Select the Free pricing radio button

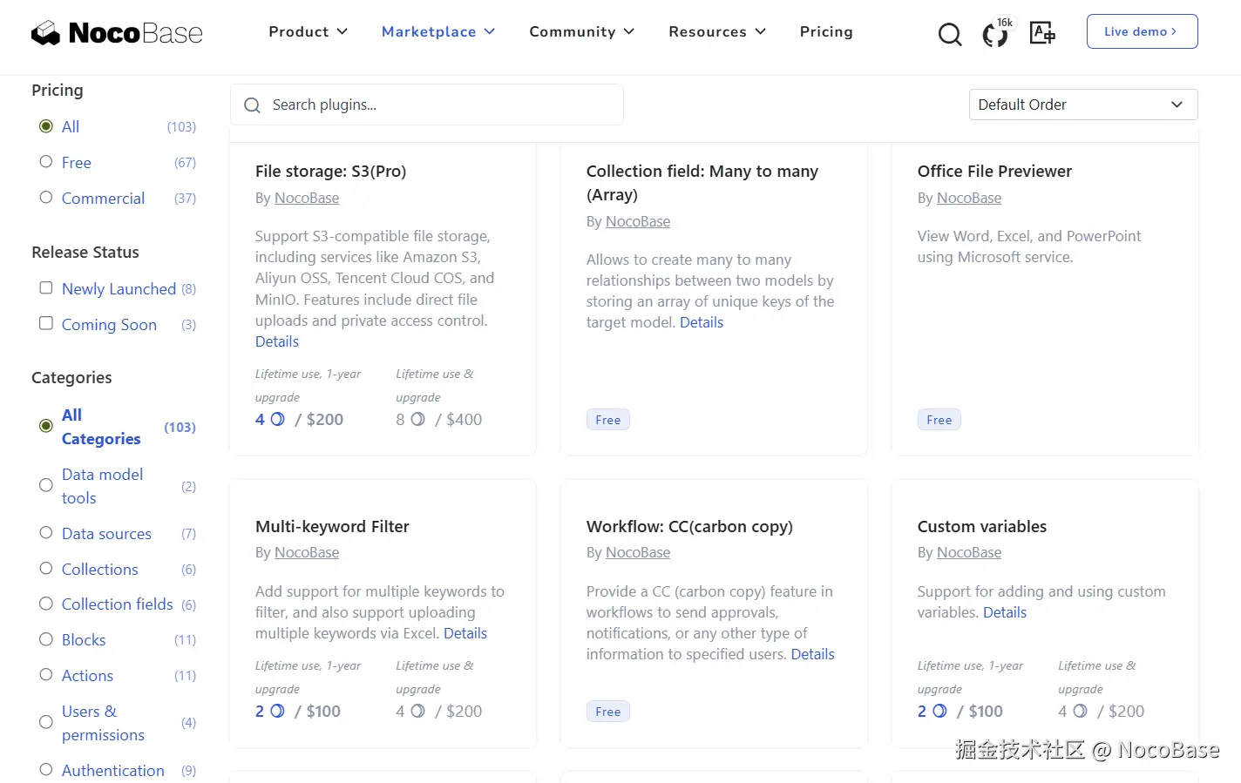tap(46, 162)
